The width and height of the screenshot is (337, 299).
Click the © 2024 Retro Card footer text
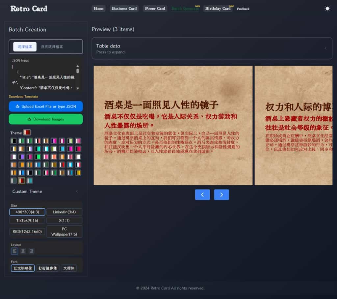pos(170,288)
